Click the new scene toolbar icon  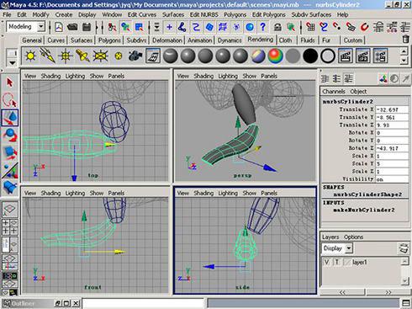pos(59,27)
